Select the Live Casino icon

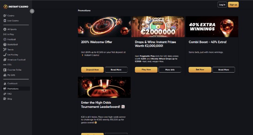[x=5, y=21]
